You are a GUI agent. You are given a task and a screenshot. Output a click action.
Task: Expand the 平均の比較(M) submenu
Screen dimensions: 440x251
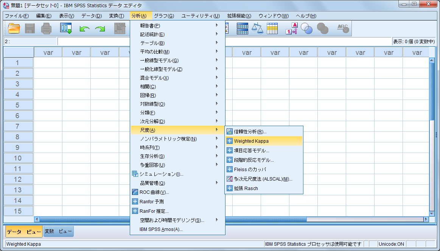point(178,51)
